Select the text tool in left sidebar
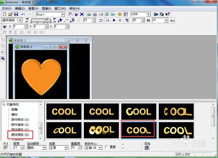The width and height of the screenshot is (218, 158). point(3,40)
